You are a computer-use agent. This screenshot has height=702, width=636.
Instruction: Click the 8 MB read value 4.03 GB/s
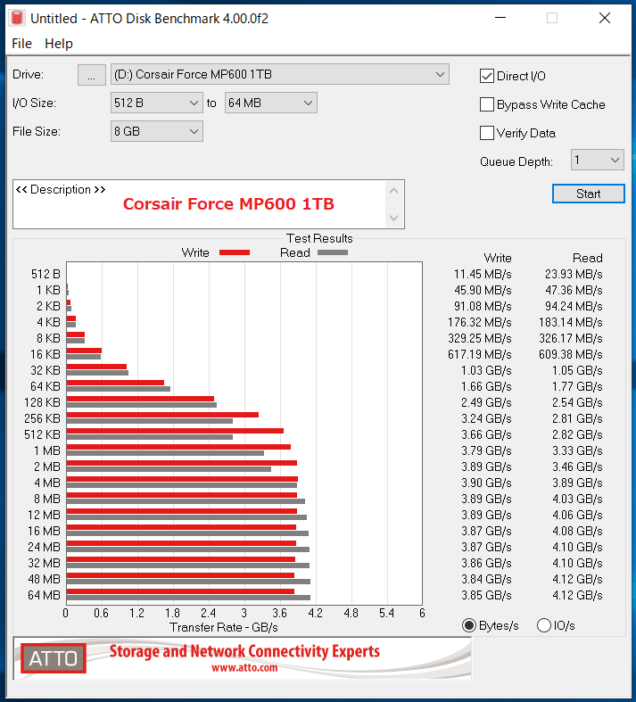click(577, 500)
